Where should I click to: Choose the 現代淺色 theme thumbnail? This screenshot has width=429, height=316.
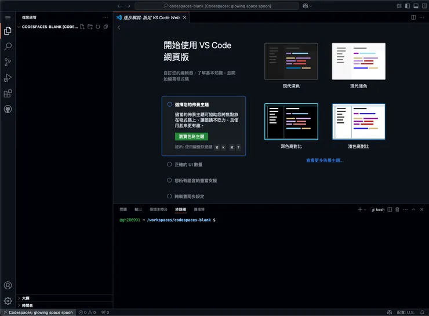tap(358, 61)
